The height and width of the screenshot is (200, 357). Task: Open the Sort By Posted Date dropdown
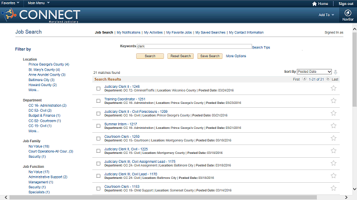click(314, 72)
